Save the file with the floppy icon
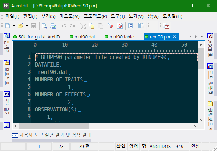Viewport: 217px width, 151px height. 34,26
